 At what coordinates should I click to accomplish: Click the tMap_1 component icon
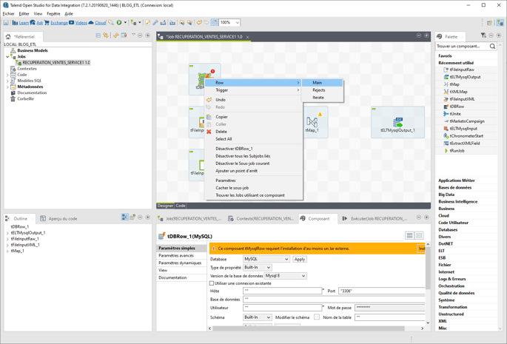point(312,122)
